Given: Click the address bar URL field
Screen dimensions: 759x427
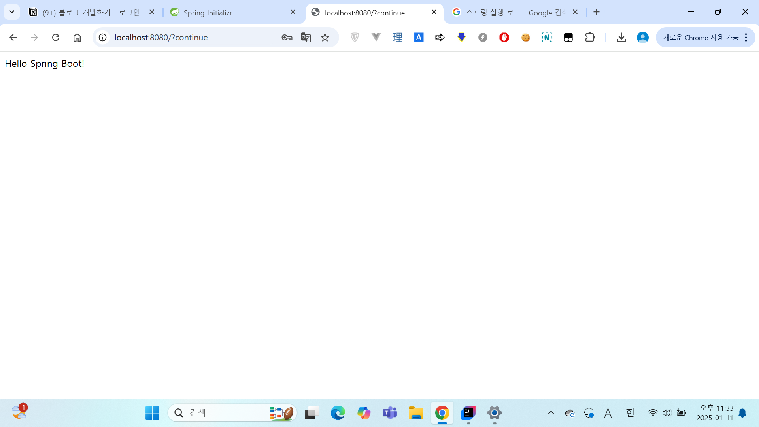Looking at the screenshot, I should (190, 37).
